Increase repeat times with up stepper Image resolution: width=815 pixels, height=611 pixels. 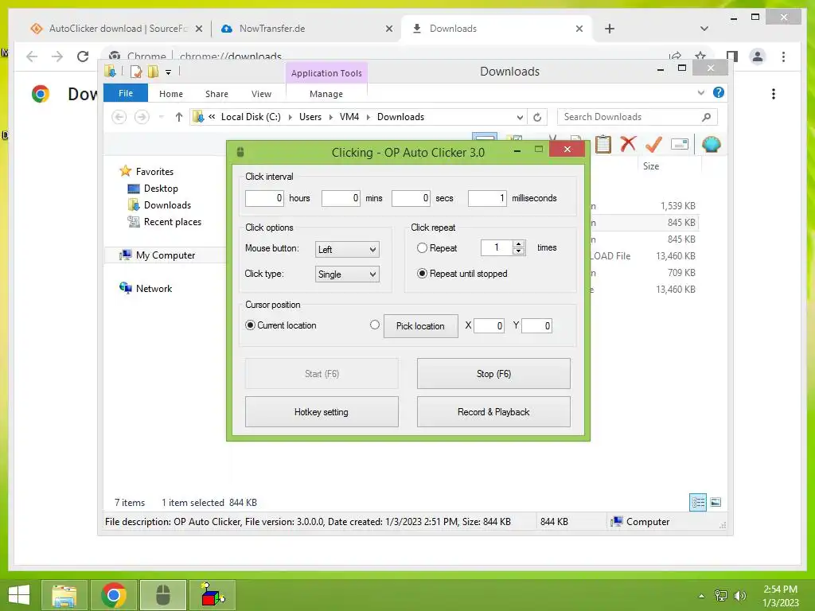(x=518, y=243)
